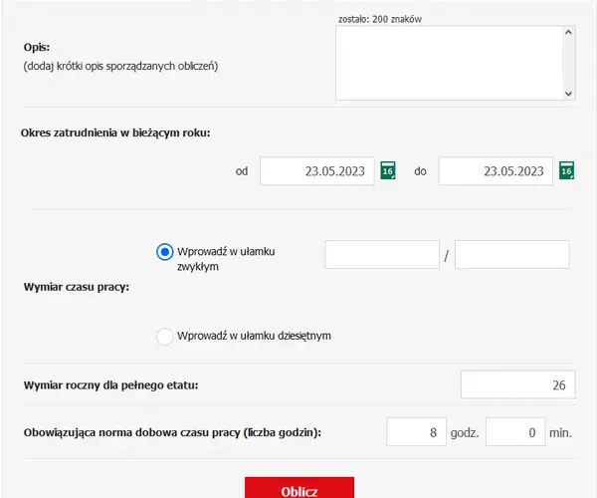The image size is (597, 498).
Task: Click the 'Wymiar roczny dla pełnego etatu:' label
Action: tap(110, 385)
